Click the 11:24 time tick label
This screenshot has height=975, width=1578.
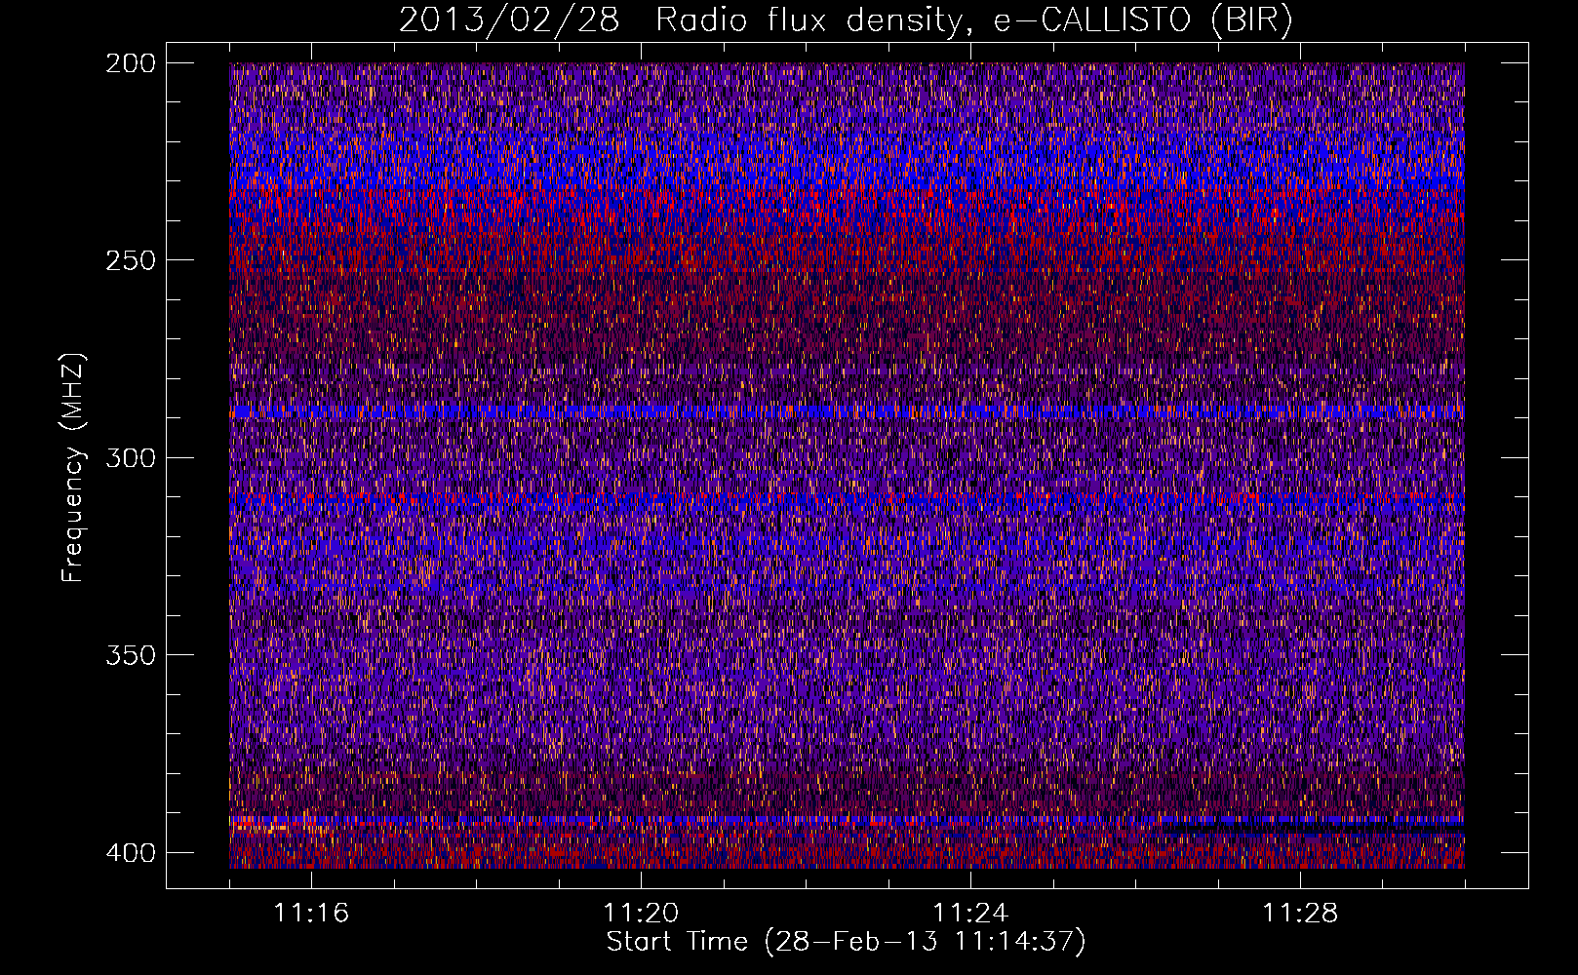(970, 914)
